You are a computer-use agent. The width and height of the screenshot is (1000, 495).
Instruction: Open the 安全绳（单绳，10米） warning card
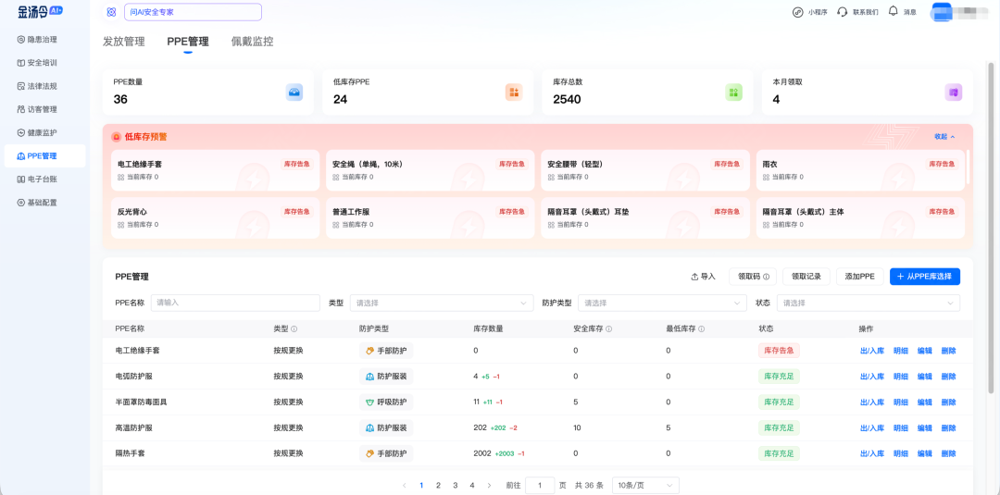coord(430,170)
